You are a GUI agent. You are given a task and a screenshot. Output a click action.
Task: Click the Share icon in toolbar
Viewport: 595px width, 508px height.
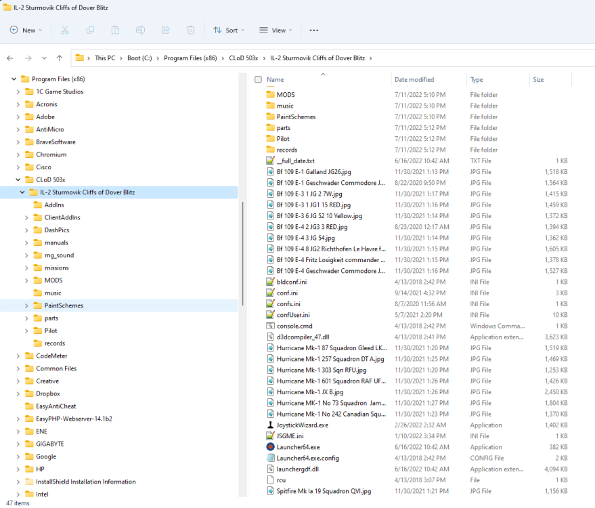166,30
